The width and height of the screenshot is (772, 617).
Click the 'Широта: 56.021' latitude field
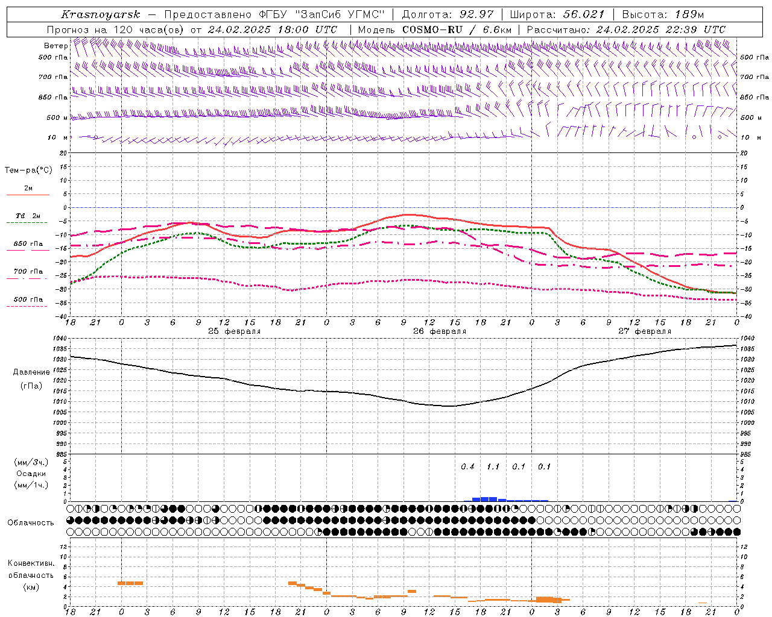tap(557, 14)
